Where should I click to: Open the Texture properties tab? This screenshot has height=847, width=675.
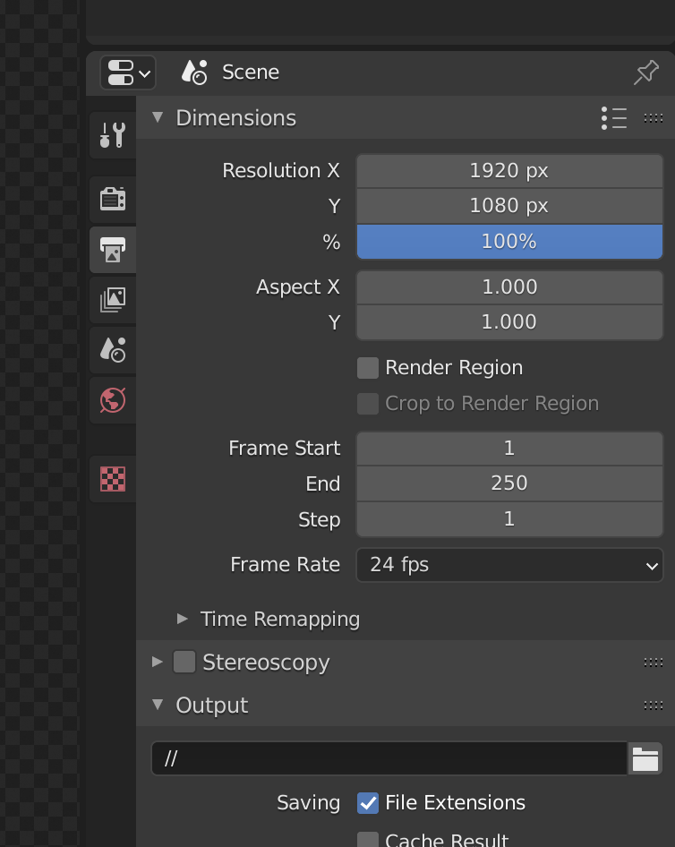[x=113, y=479]
